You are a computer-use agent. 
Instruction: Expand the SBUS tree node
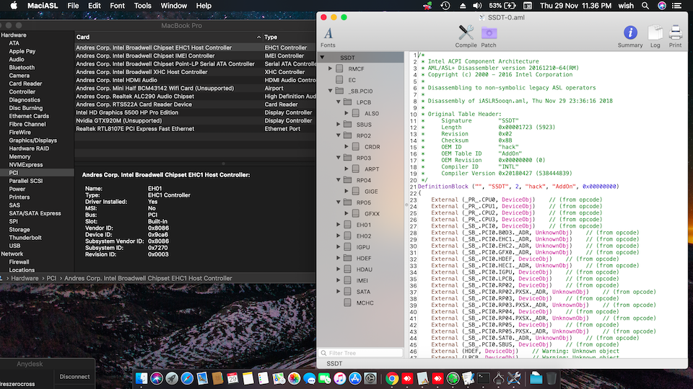click(339, 125)
